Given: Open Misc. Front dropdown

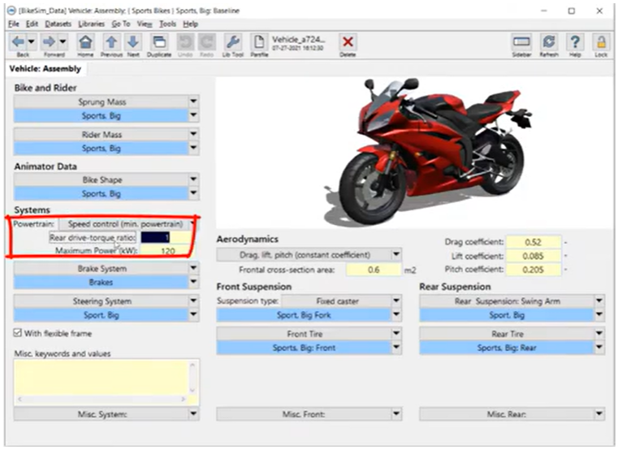Looking at the screenshot, I should point(396,413).
